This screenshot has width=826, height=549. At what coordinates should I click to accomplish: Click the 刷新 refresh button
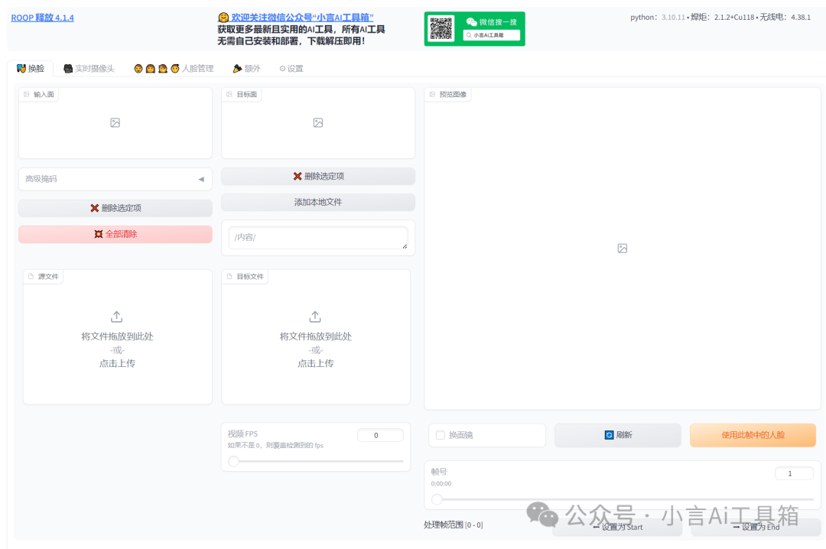point(618,435)
